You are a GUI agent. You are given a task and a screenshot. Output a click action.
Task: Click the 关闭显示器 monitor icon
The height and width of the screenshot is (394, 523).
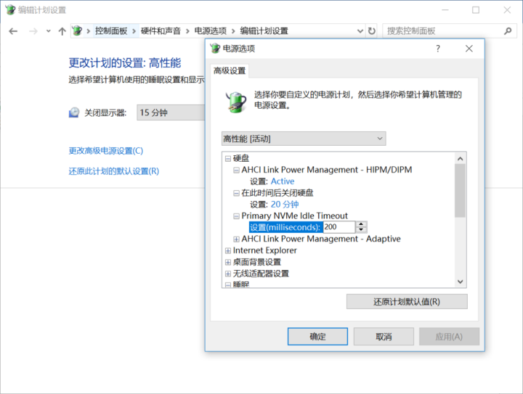[74, 112]
